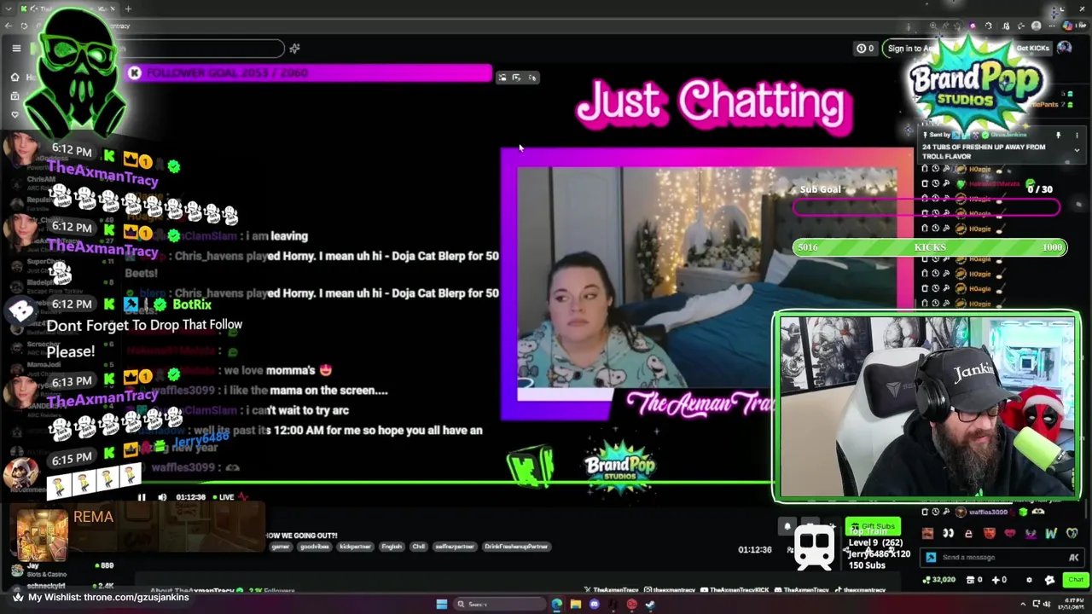Open the profile avatar in Kick header
1092x614 pixels.
click(x=1064, y=48)
